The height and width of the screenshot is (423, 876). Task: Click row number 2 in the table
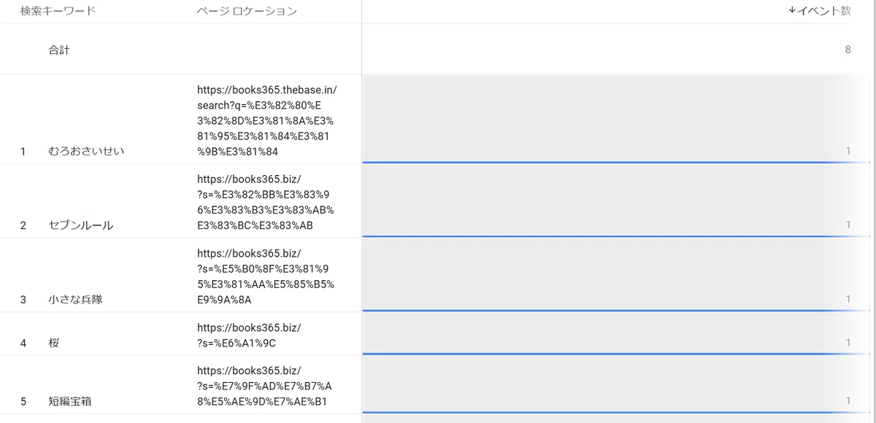[23, 225]
